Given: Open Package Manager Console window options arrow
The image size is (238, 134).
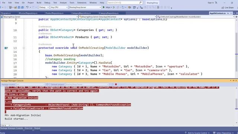Looking at the screenshot, I should (x=231, y=80).
